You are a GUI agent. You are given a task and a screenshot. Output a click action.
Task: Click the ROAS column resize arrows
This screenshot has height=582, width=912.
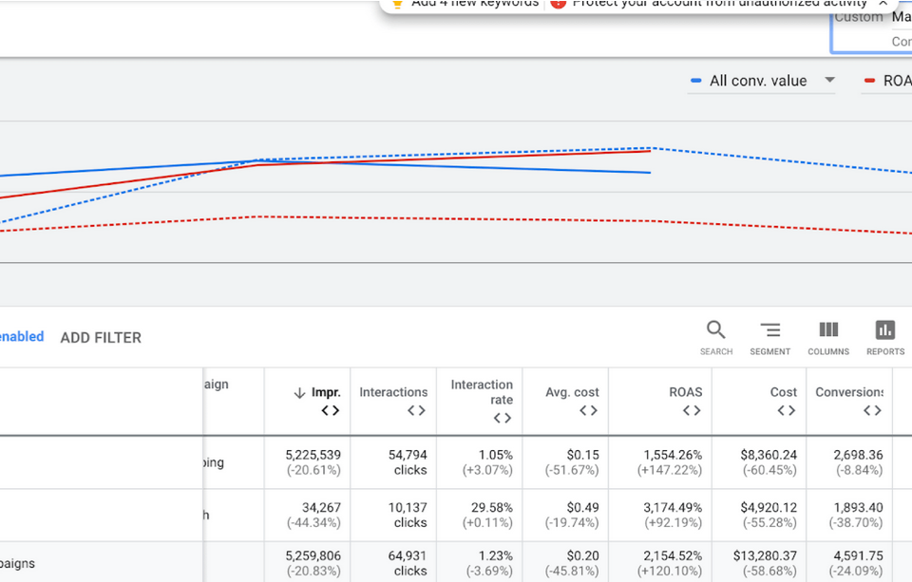pos(692,410)
